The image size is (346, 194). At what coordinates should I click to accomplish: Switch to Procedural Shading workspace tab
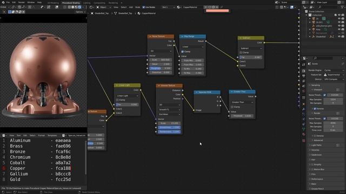coord(71,3)
